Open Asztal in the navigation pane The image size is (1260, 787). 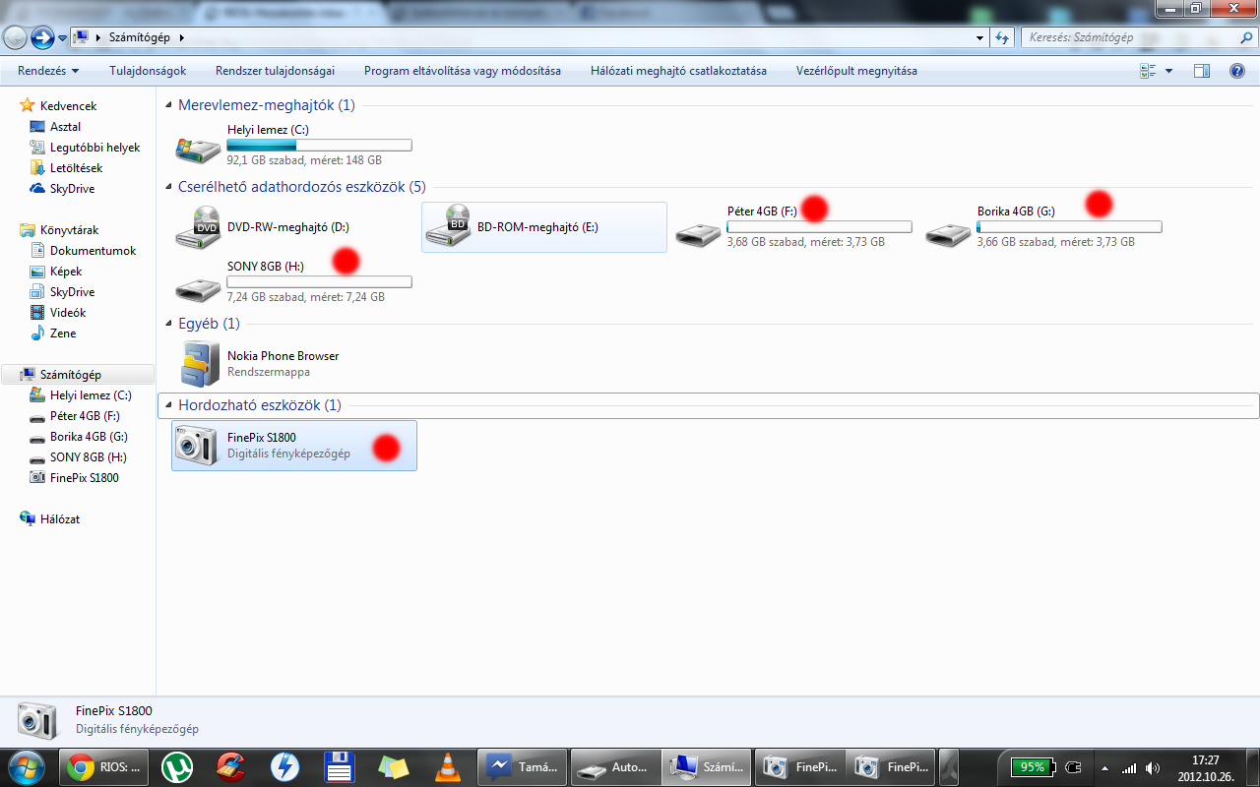pyautogui.click(x=65, y=126)
